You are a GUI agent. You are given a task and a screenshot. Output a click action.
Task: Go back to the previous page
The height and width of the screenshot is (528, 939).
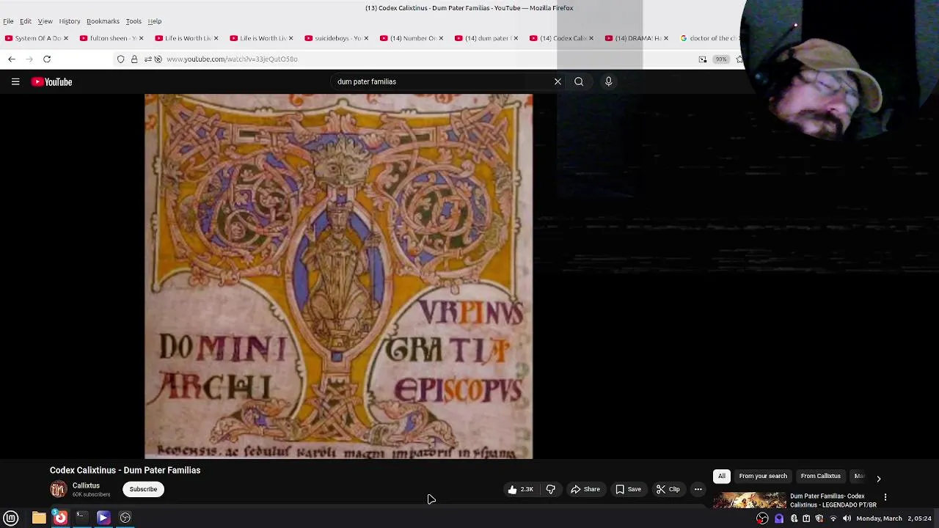pyautogui.click(x=11, y=59)
